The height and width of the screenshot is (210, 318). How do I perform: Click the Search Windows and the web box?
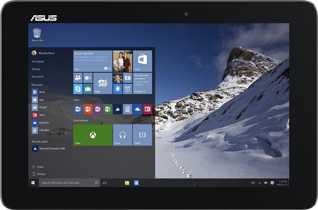pyautogui.click(x=67, y=183)
